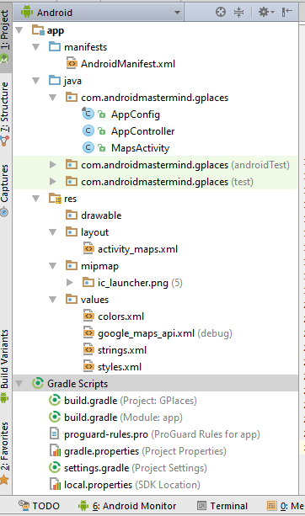The width and height of the screenshot is (305, 516).
Task: Open the project view settings gear
Action: 266,12
